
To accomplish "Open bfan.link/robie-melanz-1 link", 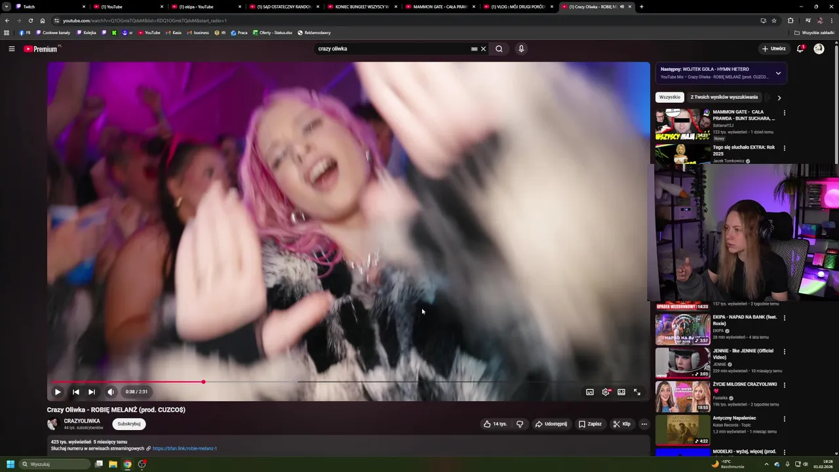I will (185, 448).
